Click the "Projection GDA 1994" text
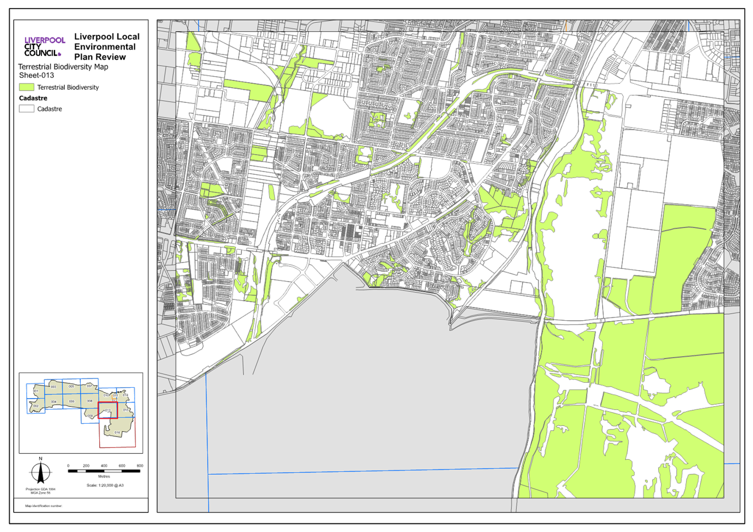The width and height of the screenshot is (753, 532). click(40, 489)
